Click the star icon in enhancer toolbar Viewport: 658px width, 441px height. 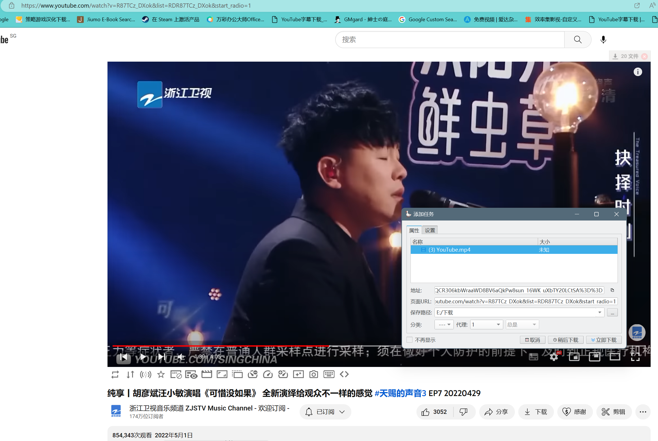pyautogui.click(x=161, y=375)
